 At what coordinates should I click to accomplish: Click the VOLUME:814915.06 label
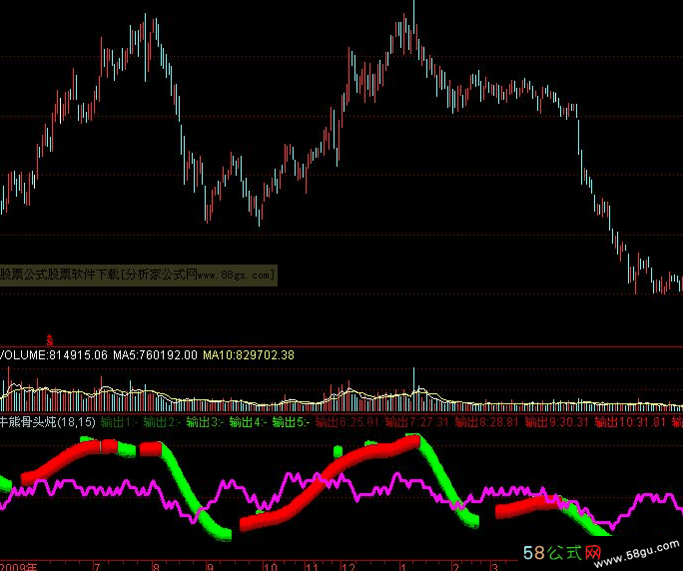point(40,354)
